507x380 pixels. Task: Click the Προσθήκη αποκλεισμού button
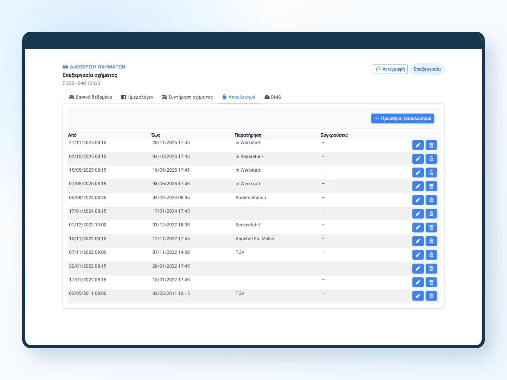coord(403,118)
